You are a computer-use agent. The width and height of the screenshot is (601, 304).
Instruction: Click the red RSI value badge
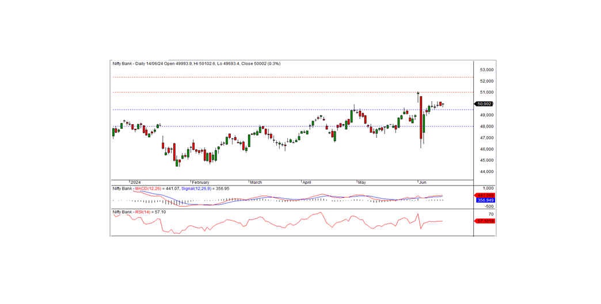click(x=485, y=221)
